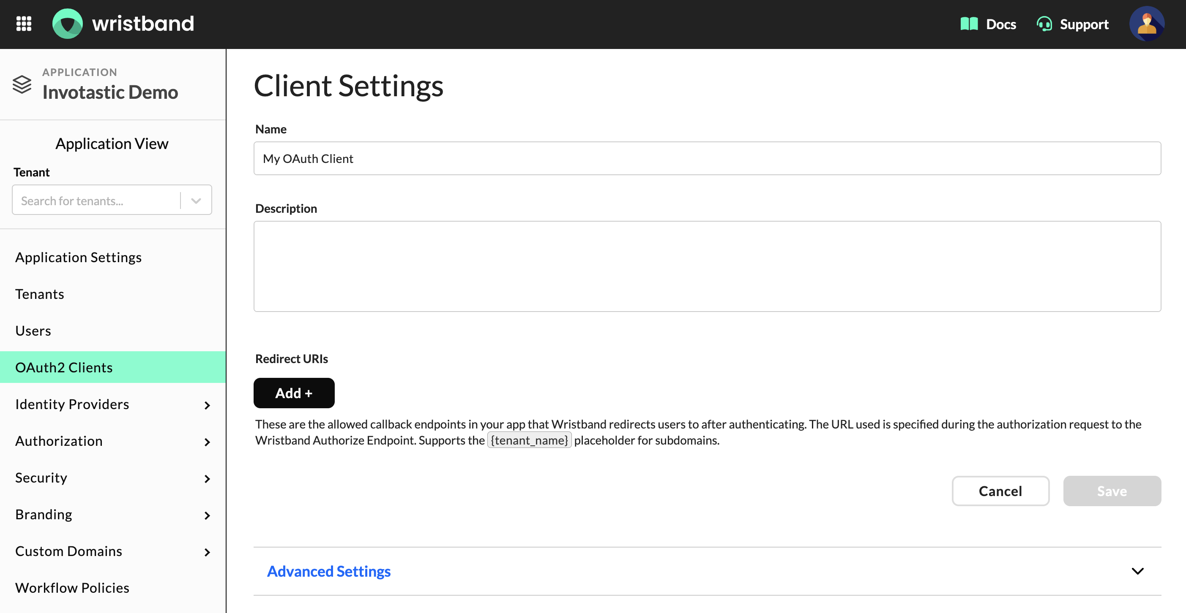Expand Identity Providers chevron
Viewport: 1186px width, 613px height.
coord(207,405)
